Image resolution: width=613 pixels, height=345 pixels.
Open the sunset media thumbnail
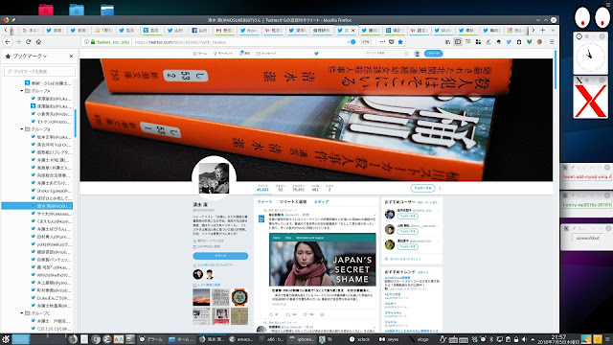(x=201, y=297)
